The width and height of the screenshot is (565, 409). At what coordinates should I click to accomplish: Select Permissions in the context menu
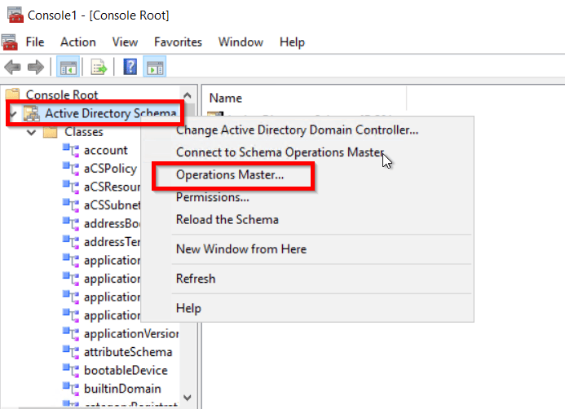[213, 197]
